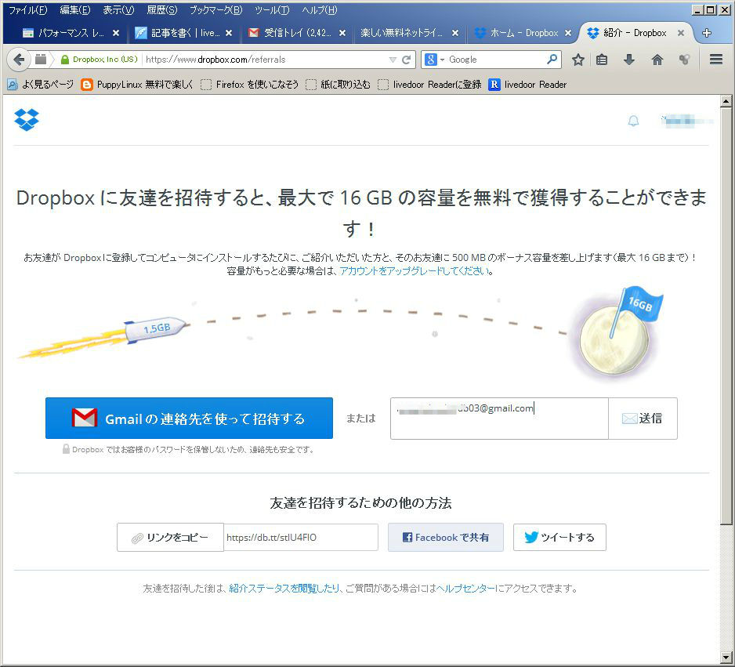This screenshot has width=735, height=667.
Task: Click the Dropbox logo at page top
Action: pyautogui.click(x=27, y=119)
